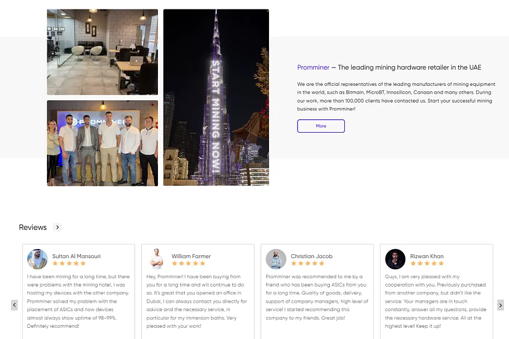Image resolution: width=509 pixels, height=339 pixels.
Task: Click review text 'Guys, I am very pleased'
Action: 436,301
